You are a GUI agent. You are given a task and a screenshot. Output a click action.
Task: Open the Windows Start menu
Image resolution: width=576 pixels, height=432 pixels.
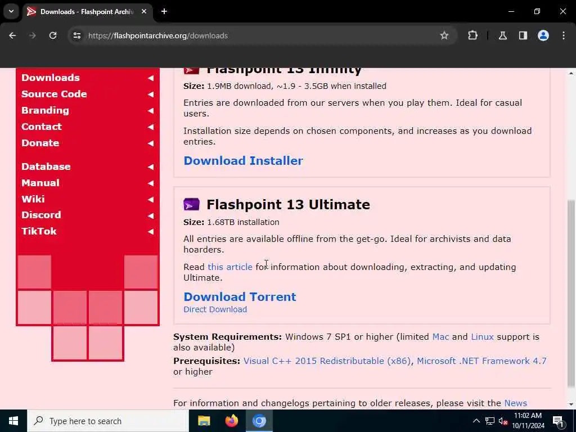click(13, 421)
